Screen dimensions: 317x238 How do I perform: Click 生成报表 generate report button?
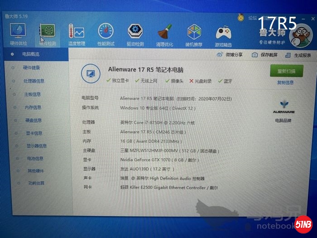pyautogui.click(x=299, y=55)
